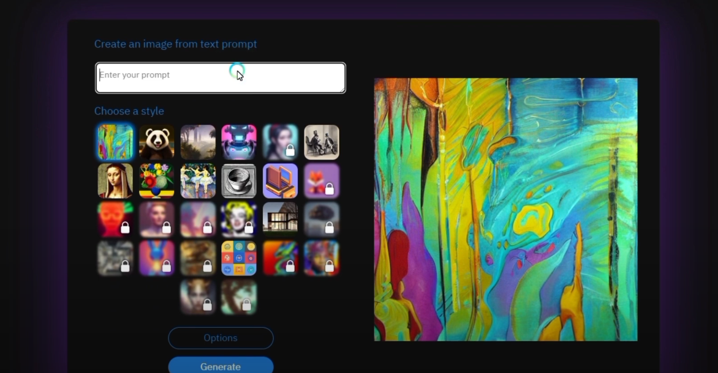The height and width of the screenshot is (373, 718).
Task: Open the Options button
Action: click(221, 338)
